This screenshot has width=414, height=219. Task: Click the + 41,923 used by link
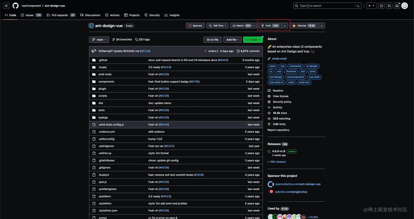(313, 217)
